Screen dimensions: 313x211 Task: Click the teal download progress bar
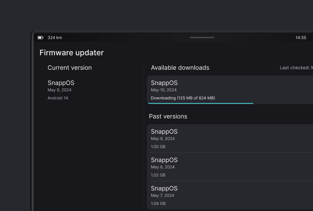tap(200, 103)
